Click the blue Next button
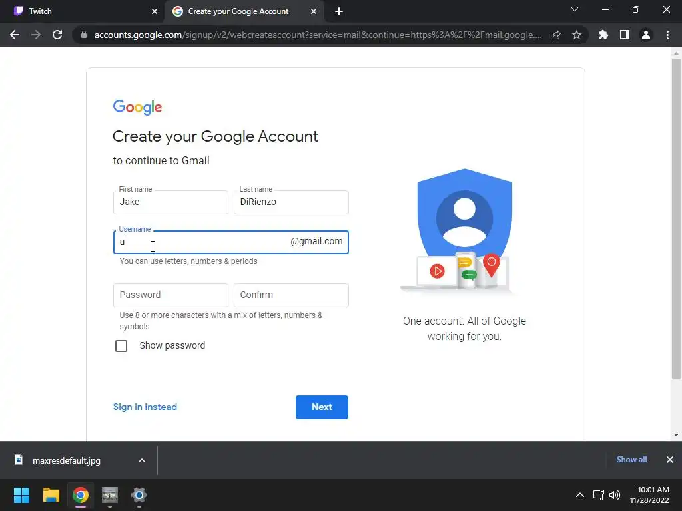 [322, 407]
